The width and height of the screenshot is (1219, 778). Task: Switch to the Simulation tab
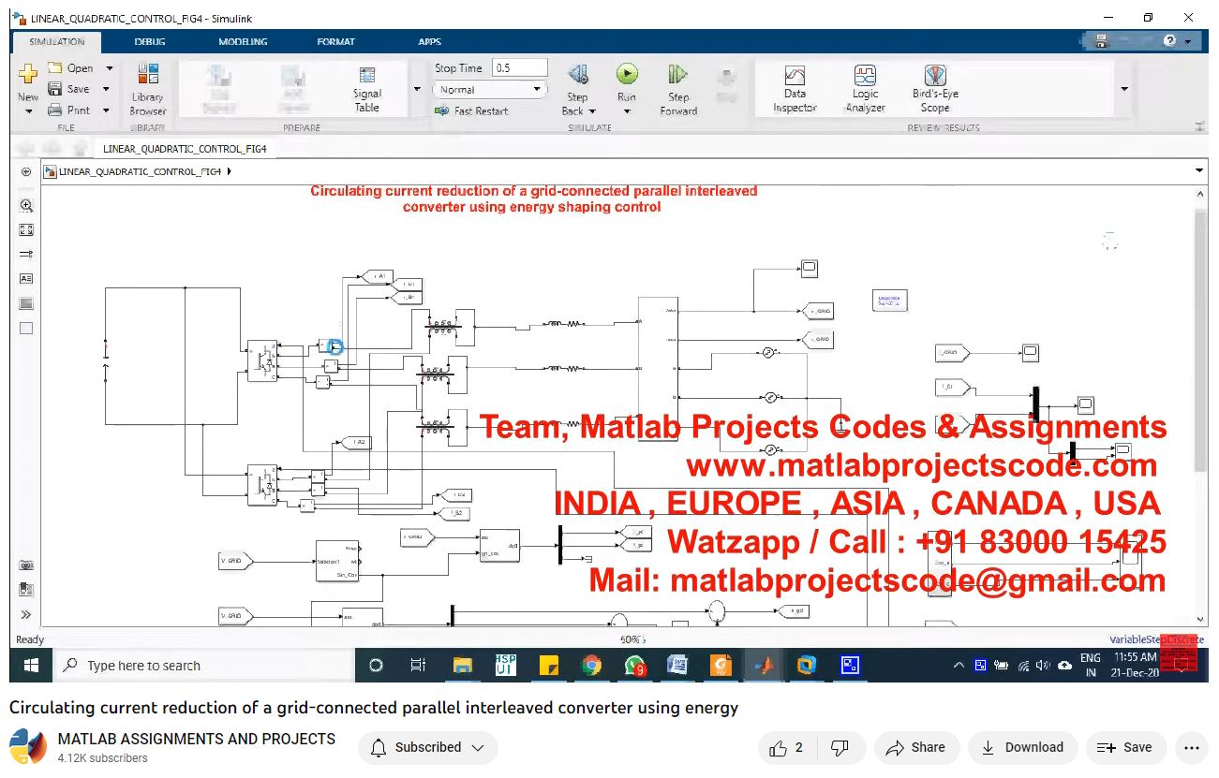pyautogui.click(x=57, y=41)
